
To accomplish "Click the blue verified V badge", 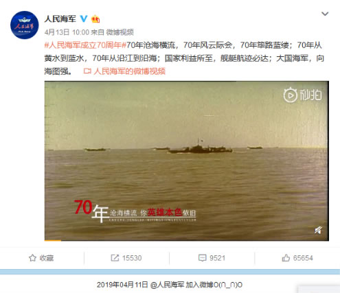I will [84, 19].
